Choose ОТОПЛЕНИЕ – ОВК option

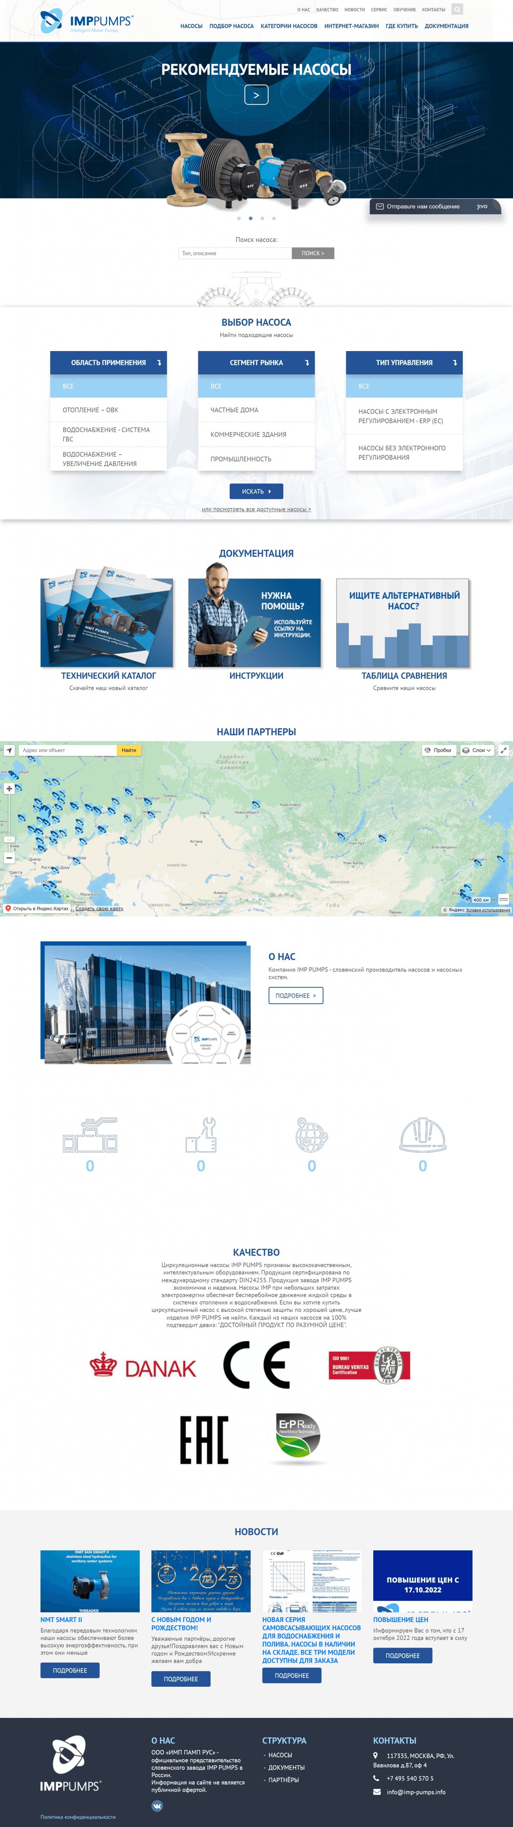click(x=108, y=410)
